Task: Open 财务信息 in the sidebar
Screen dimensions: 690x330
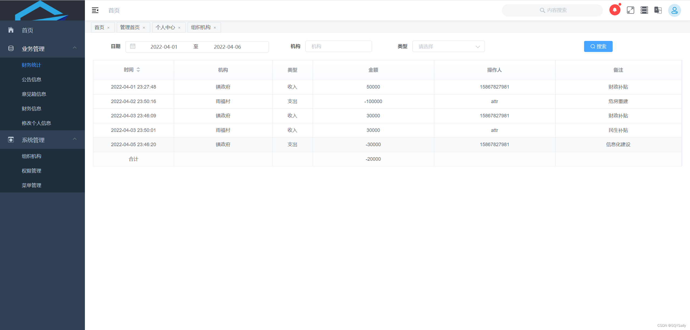Action: [31, 108]
